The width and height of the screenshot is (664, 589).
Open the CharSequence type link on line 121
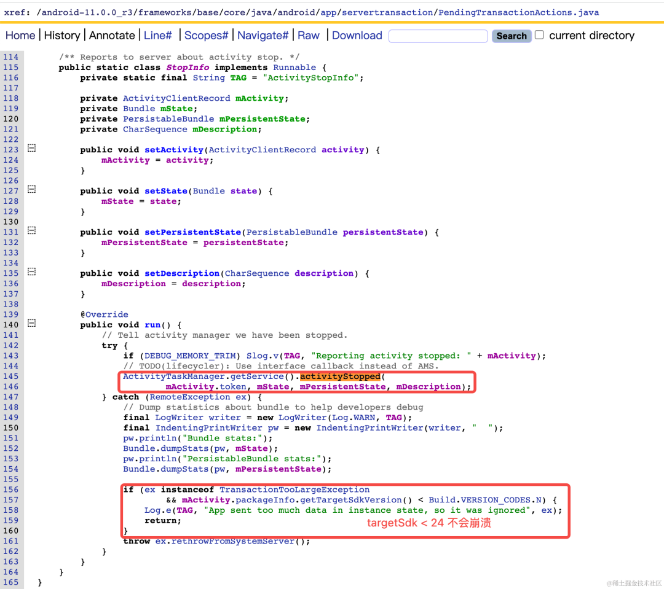tap(155, 130)
